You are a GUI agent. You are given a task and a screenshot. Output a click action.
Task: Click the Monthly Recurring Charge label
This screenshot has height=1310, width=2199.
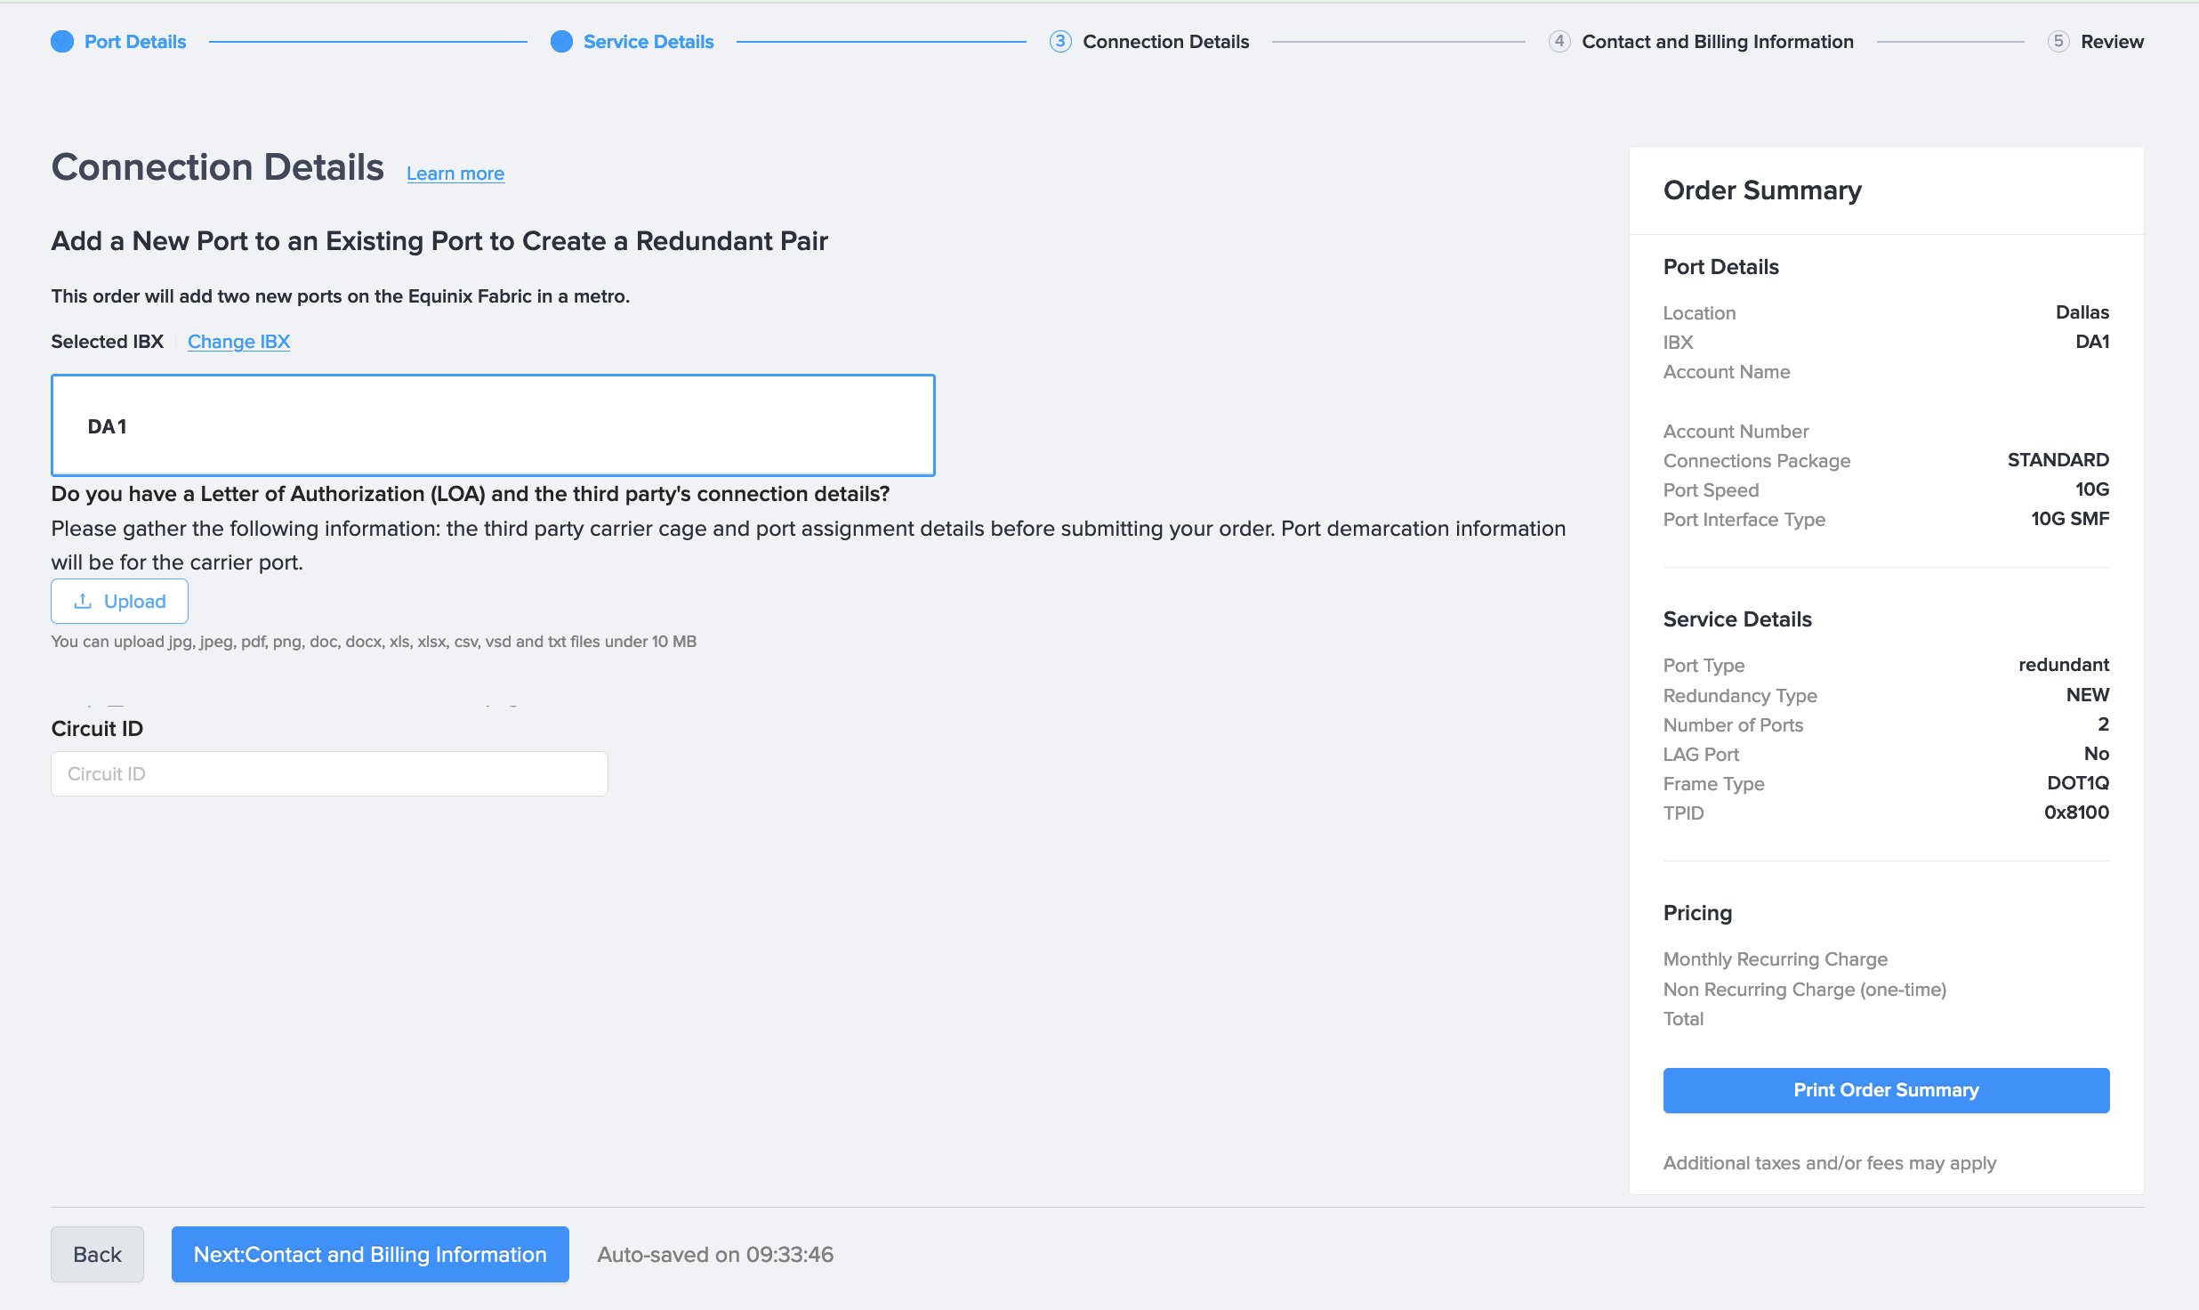tap(1775, 959)
